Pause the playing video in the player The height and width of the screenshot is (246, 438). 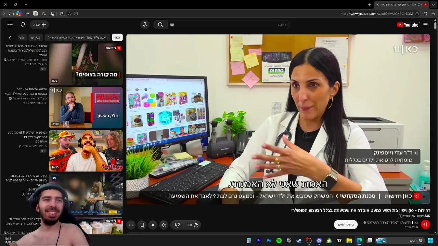[278, 119]
